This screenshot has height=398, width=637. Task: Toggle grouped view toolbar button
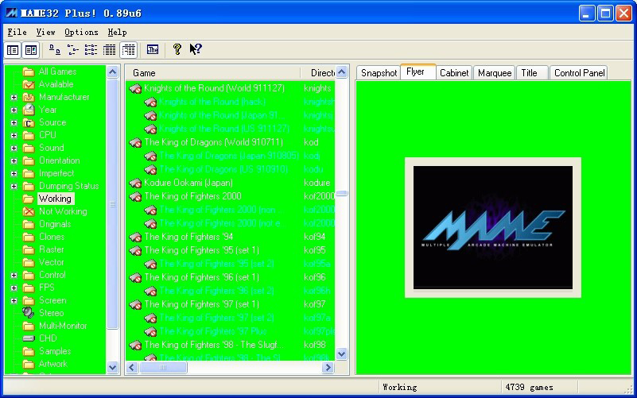(x=128, y=50)
